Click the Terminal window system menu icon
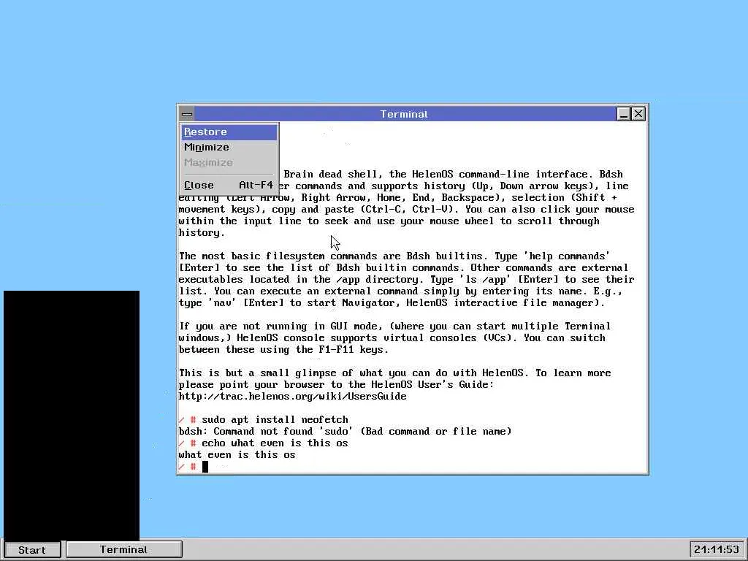 tap(187, 114)
